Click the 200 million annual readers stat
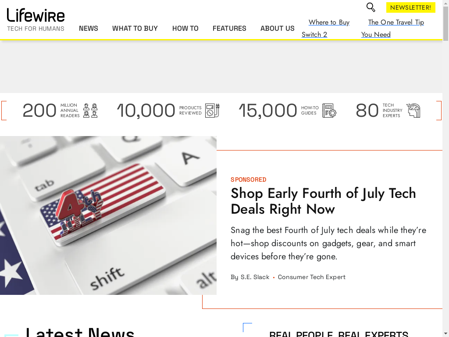The height and width of the screenshot is (337, 449). pyautogui.click(x=60, y=110)
